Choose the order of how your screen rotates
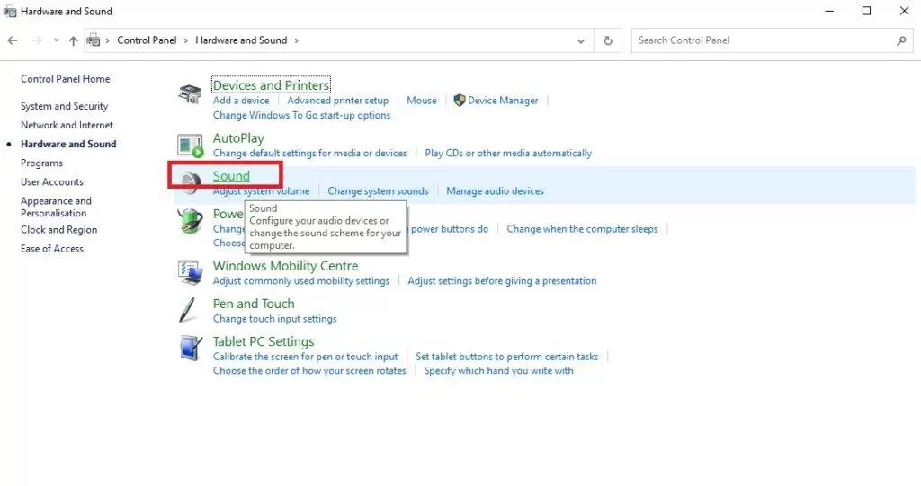This screenshot has width=921, height=486. point(309,371)
